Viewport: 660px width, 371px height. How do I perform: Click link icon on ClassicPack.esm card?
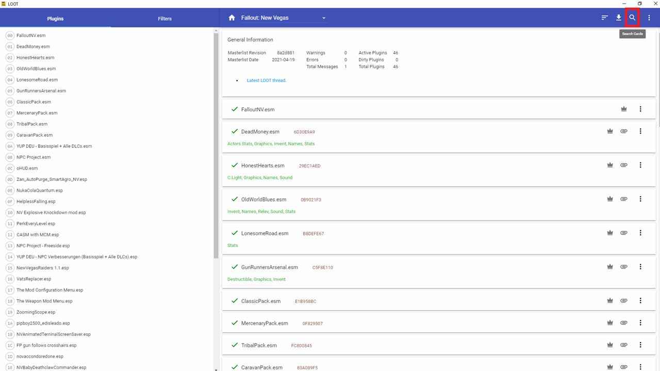click(624, 301)
